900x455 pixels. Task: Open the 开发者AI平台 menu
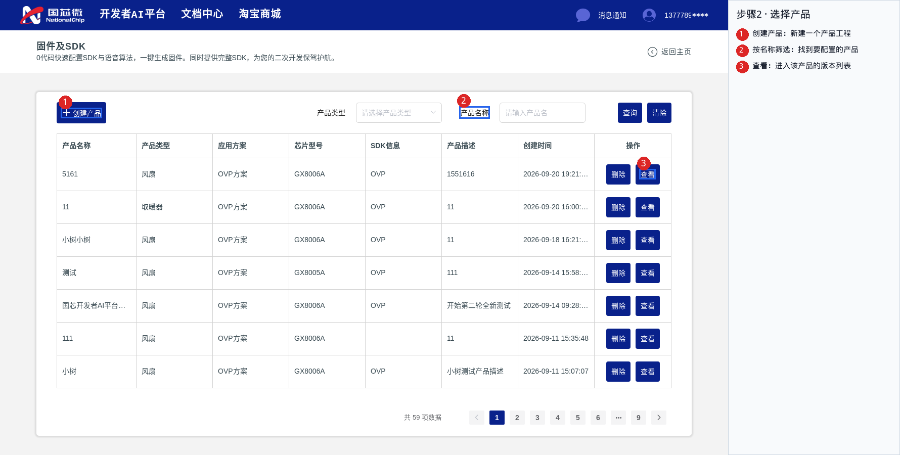132,14
